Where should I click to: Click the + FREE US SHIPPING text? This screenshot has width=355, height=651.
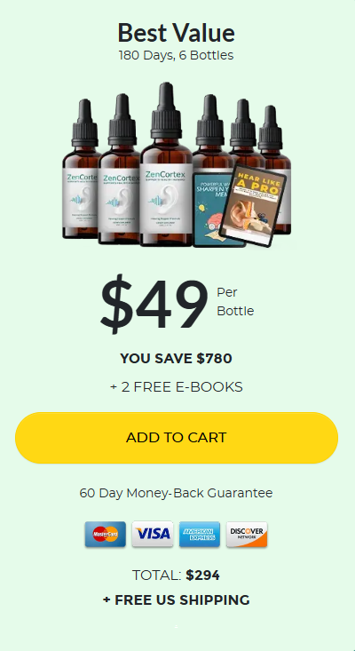[x=177, y=600]
